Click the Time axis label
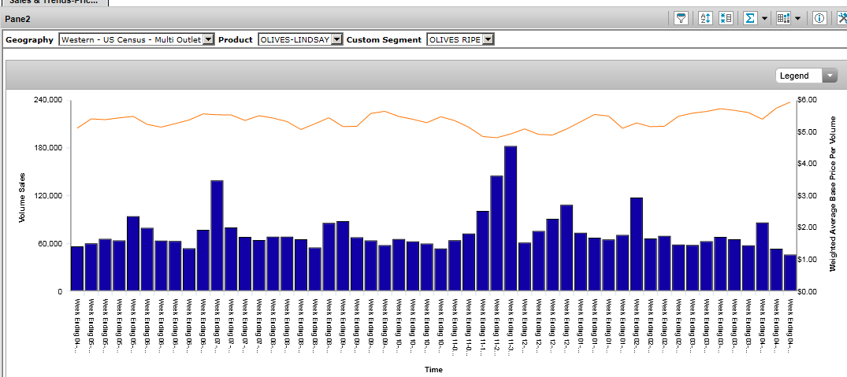The height and width of the screenshot is (377, 847). (433, 369)
